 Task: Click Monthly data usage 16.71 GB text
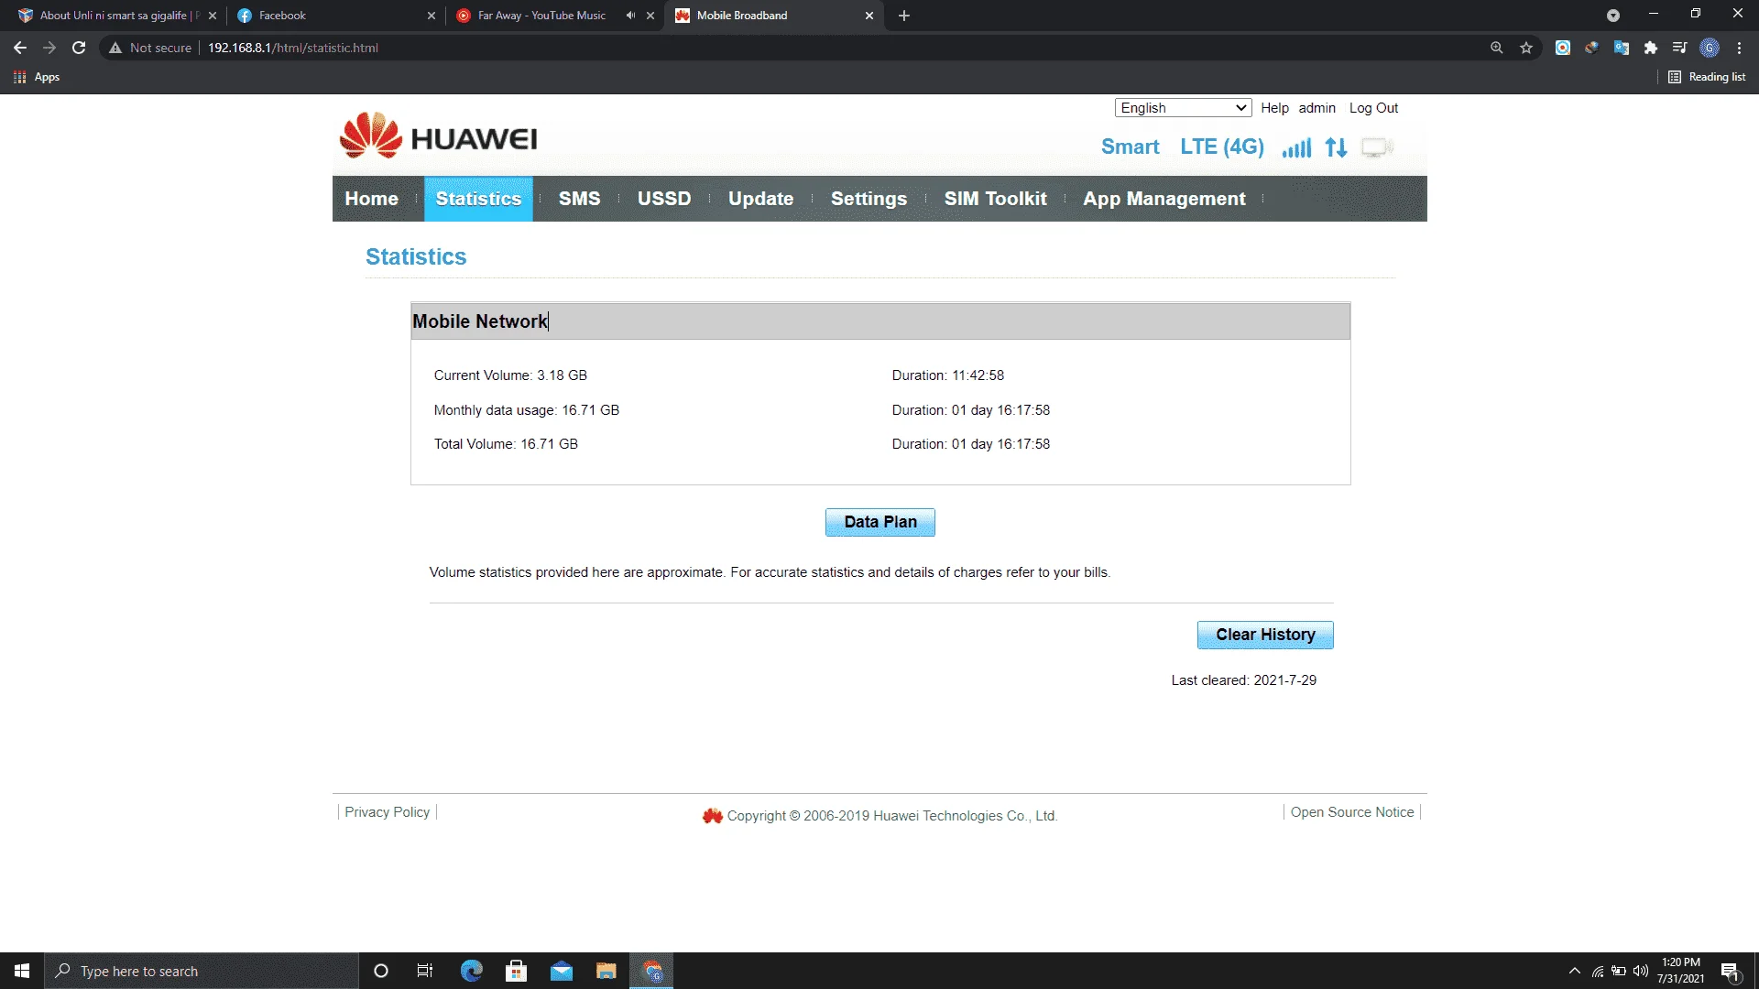(x=527, y=410)
